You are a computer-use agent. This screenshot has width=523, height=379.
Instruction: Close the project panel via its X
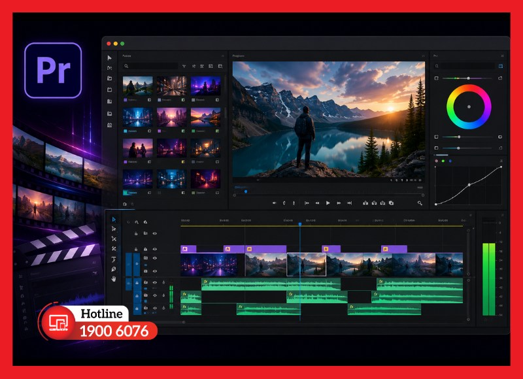click(x=222, y=56)
